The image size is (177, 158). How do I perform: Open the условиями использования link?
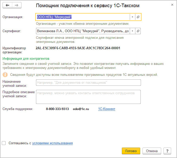(x=52, y=143)
